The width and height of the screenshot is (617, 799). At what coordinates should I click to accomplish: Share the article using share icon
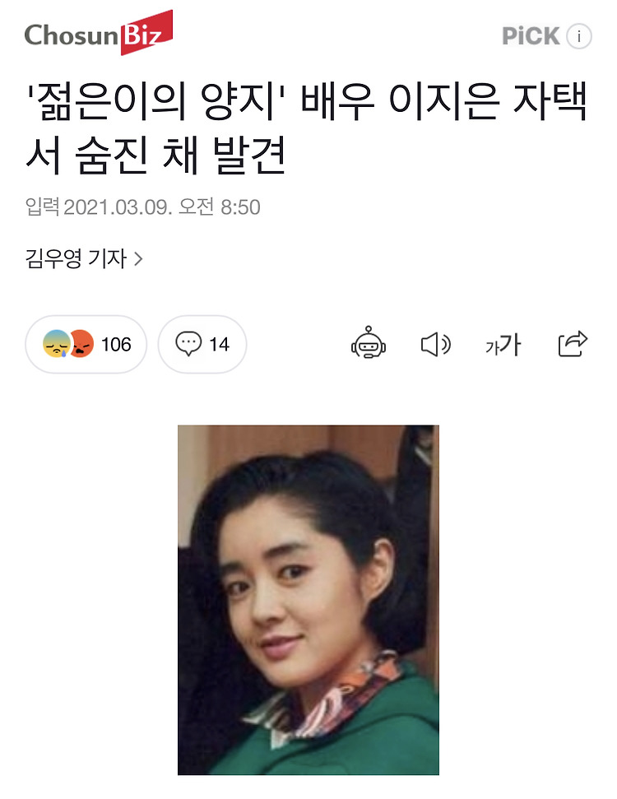573,344
